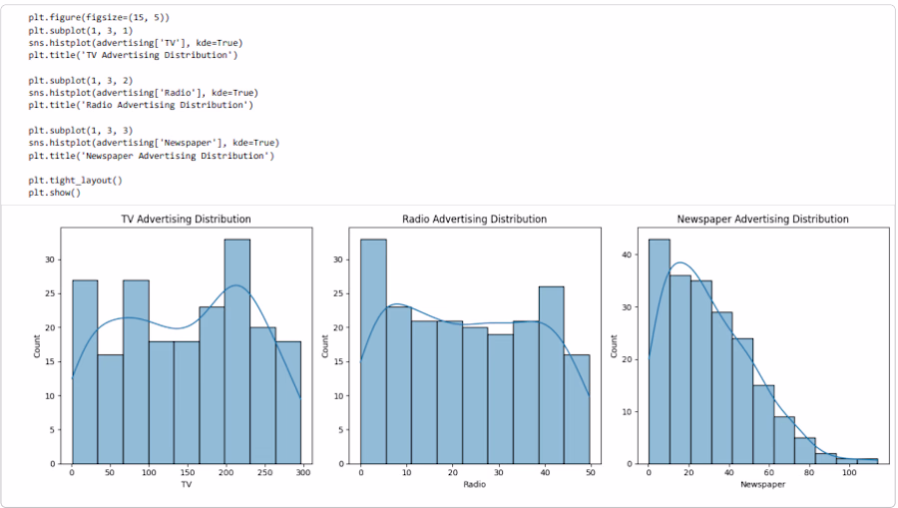Screen dimensions: 898x508
Task: Click the 'TV' x-axis label
Action: pos(186,484)
